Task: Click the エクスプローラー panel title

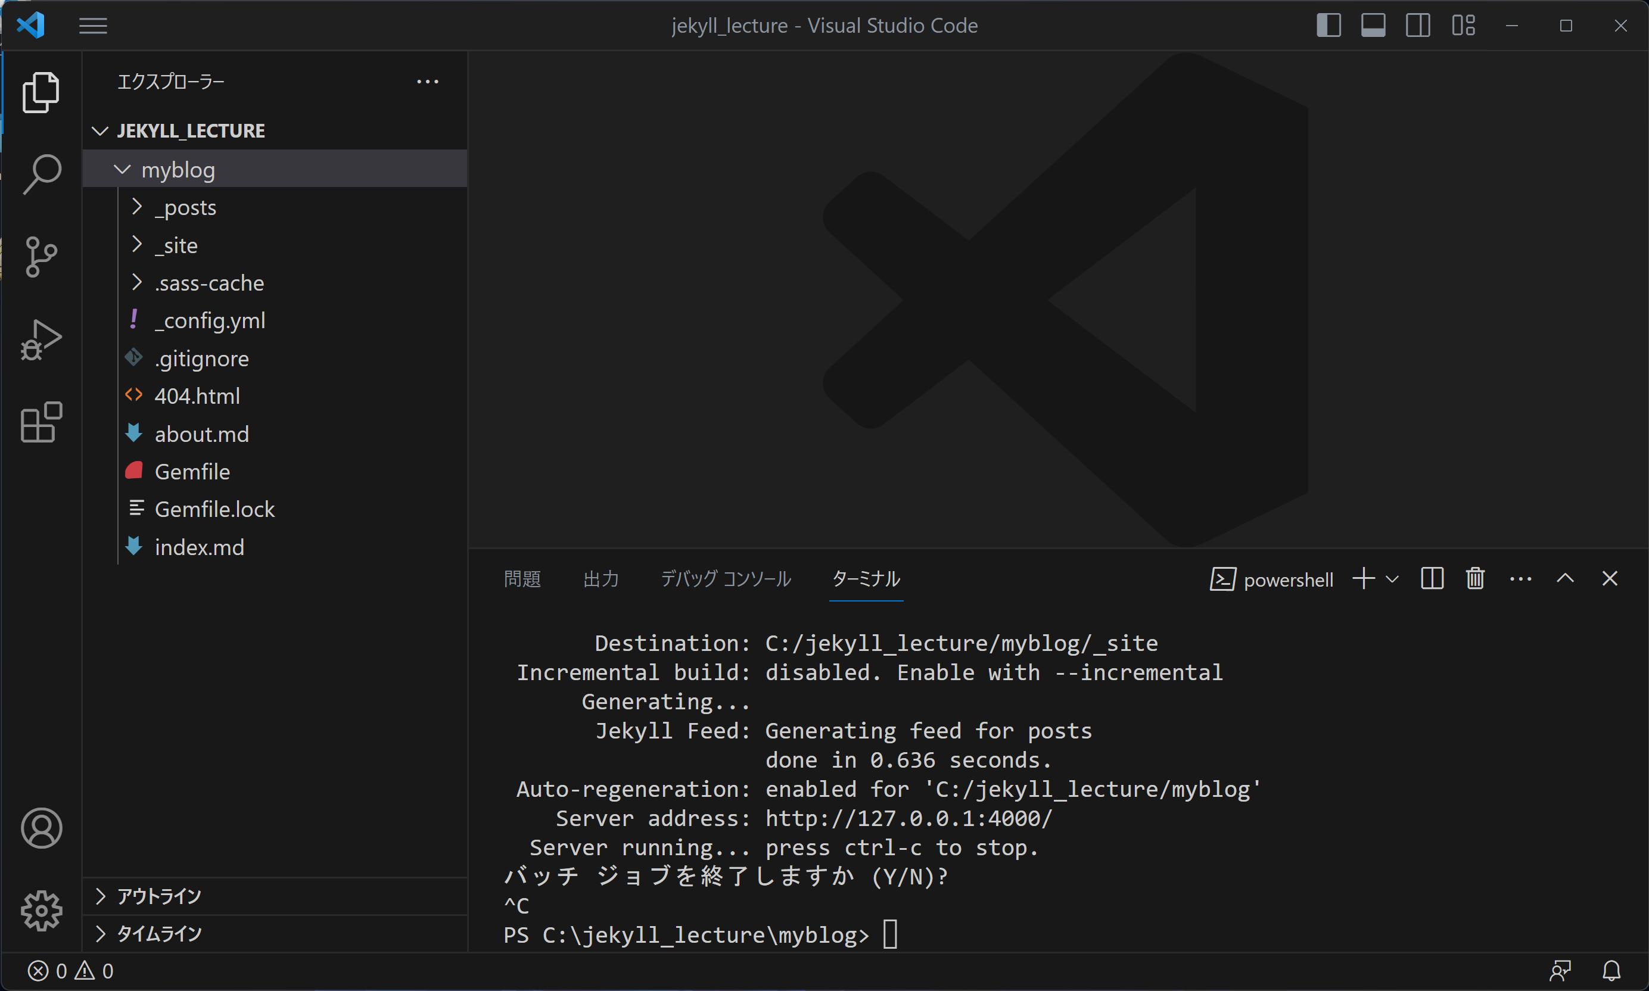Action: [171, 82]
